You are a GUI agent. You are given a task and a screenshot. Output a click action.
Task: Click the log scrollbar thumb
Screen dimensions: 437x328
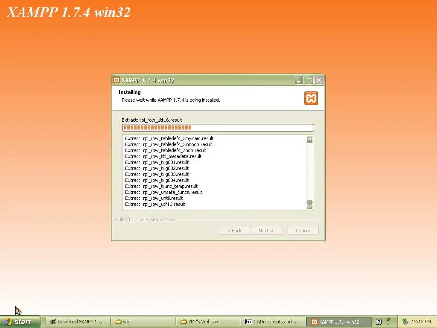(310, 202)
